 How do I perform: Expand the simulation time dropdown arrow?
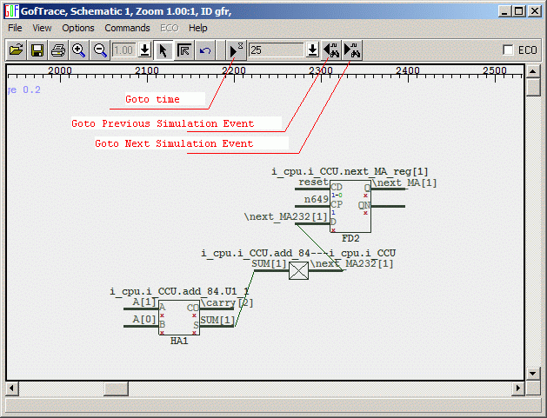[312, 50]
